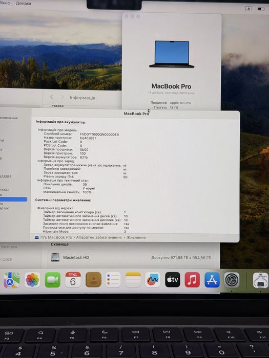
Task: Click 'Доступно 971,88 ГБ з 994,66 ГБ' text
Action: [x=181, y=258]
